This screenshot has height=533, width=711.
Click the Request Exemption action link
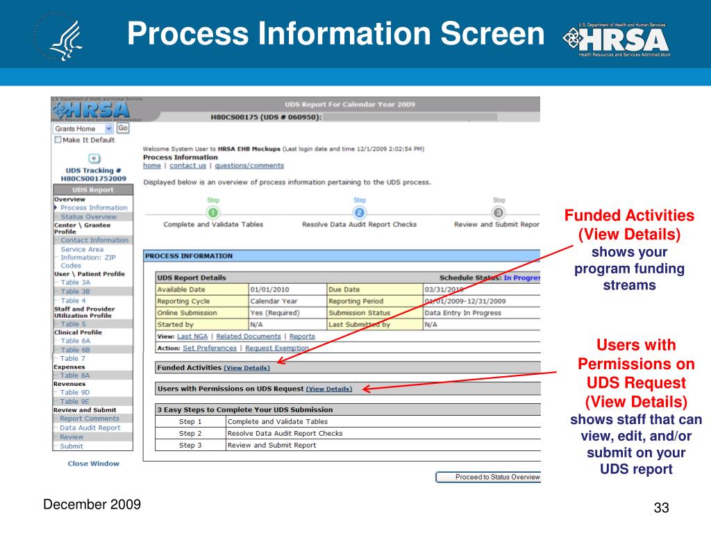point(277,348)
